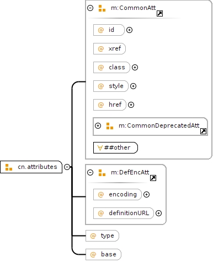Expand the encoding attribute details
The height and width of the screenshot is (263, 213).
click(146, 195)
